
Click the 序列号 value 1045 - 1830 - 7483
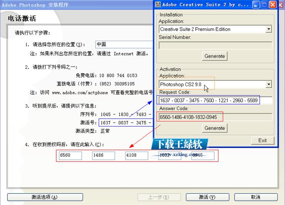click(x=126, y=114)
